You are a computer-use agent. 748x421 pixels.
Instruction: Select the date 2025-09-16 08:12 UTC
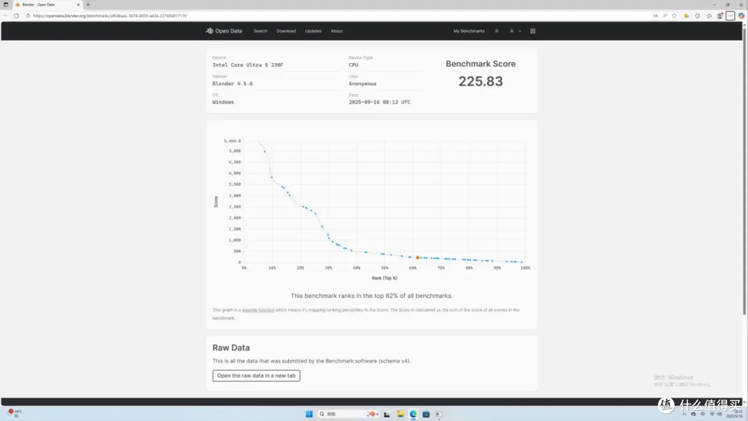tap(380, 102)
